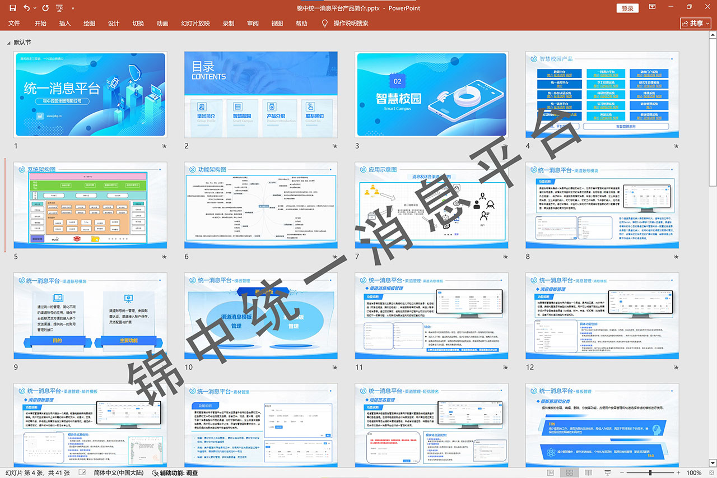717x478 pixels.
Task: Select slide 5 系统架构图 thumbnail
Action: (x=90, y=205)
